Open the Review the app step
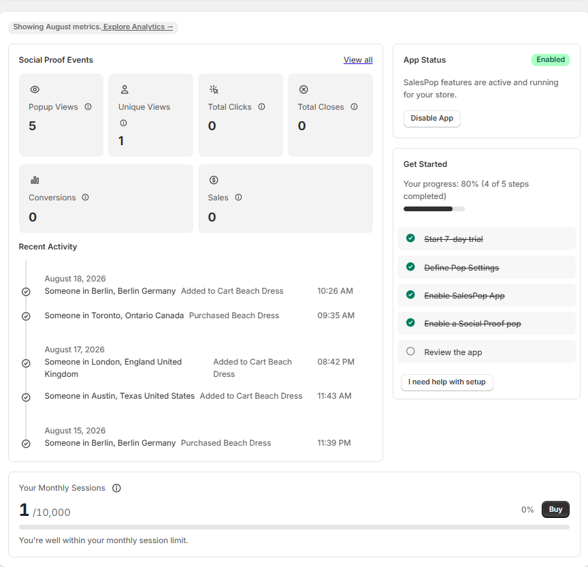 [x=487, y=352]
